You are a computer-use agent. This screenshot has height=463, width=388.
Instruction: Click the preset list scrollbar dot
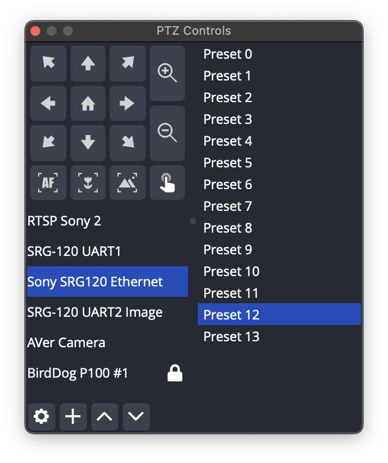point(192,221)
